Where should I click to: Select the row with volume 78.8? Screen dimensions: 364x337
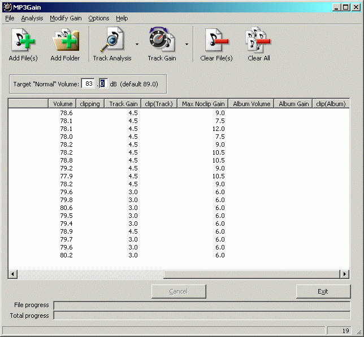[x=179, y=160]
